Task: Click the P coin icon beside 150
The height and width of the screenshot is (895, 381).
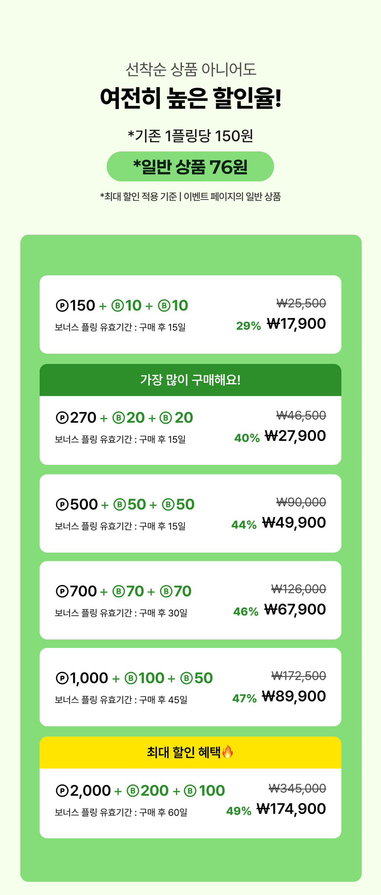Action: (62, 306)
